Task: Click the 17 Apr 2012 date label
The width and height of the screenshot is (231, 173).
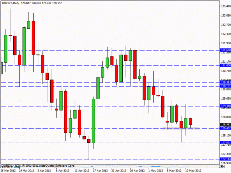Action: [100, 170]
